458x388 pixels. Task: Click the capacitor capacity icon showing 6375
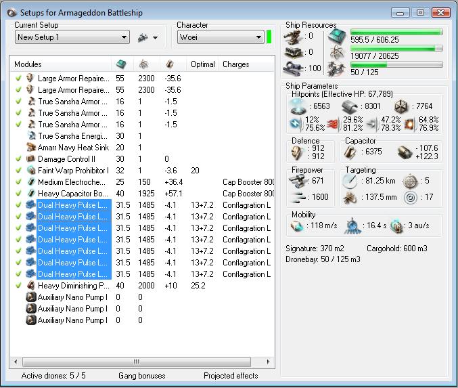(x=350, y=152)
